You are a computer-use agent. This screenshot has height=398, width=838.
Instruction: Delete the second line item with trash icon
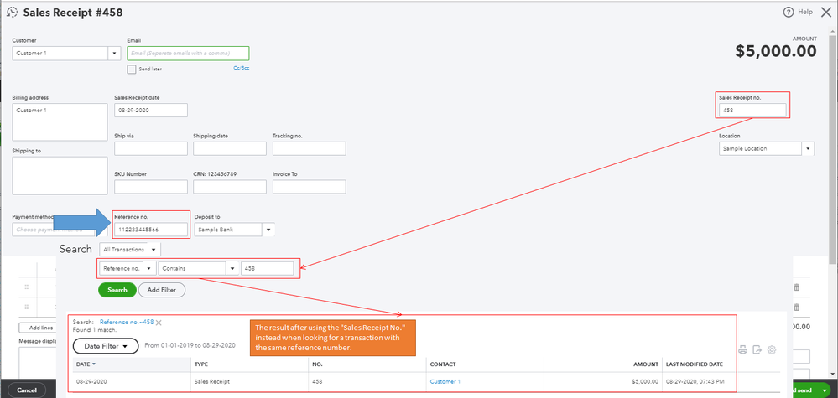pyautogui.click(x=796, y=308)
